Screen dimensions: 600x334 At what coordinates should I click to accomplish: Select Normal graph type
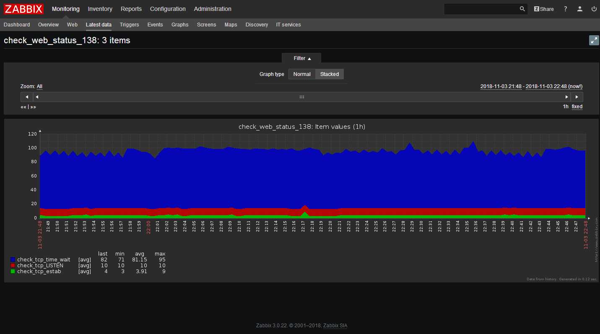(x=302, y=74)
